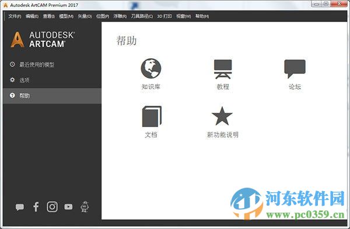Minimize the ArtCAM window
The width and height of the screenshot is (350, 229).
click(x=316, y=4)
